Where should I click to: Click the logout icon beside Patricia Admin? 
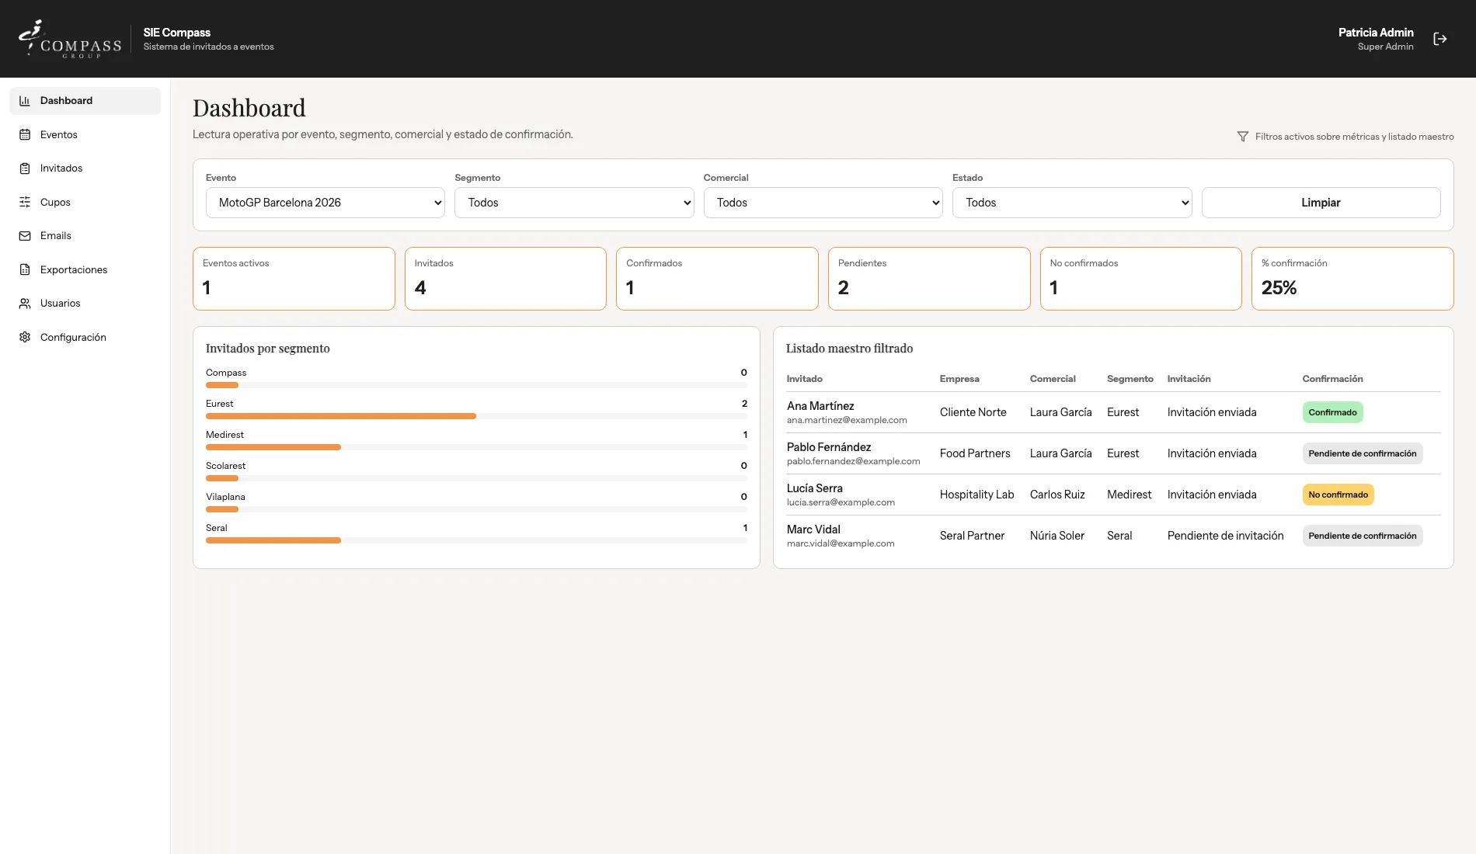click(1440, 39)
